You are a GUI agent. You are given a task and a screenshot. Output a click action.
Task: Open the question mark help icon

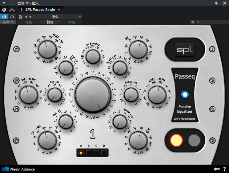click(224, 169)
